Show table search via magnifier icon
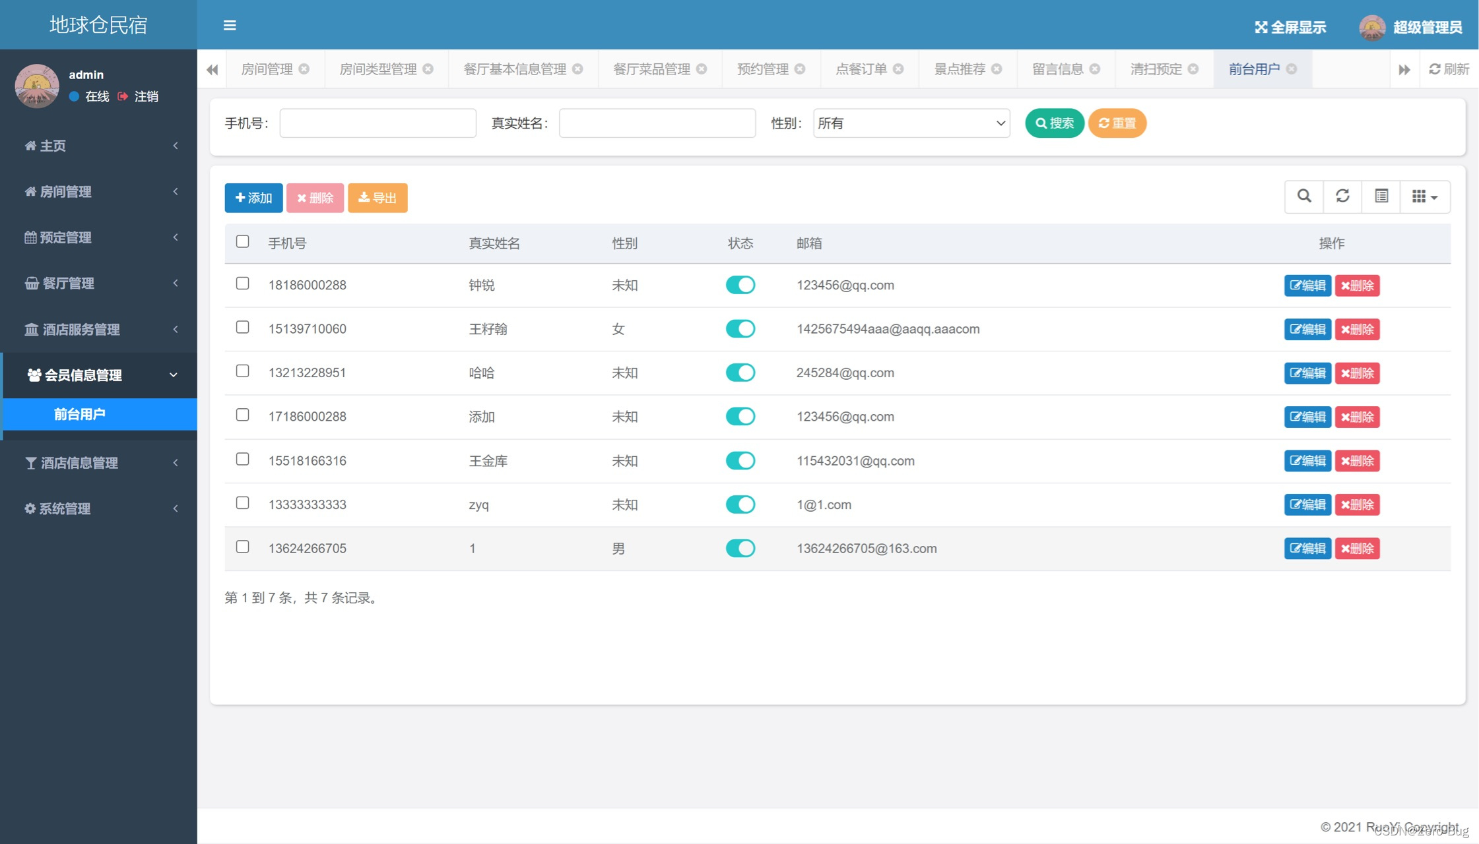Image resolution: width=1479 pixels, height=844 pixels. click(x=1304, y=196)
